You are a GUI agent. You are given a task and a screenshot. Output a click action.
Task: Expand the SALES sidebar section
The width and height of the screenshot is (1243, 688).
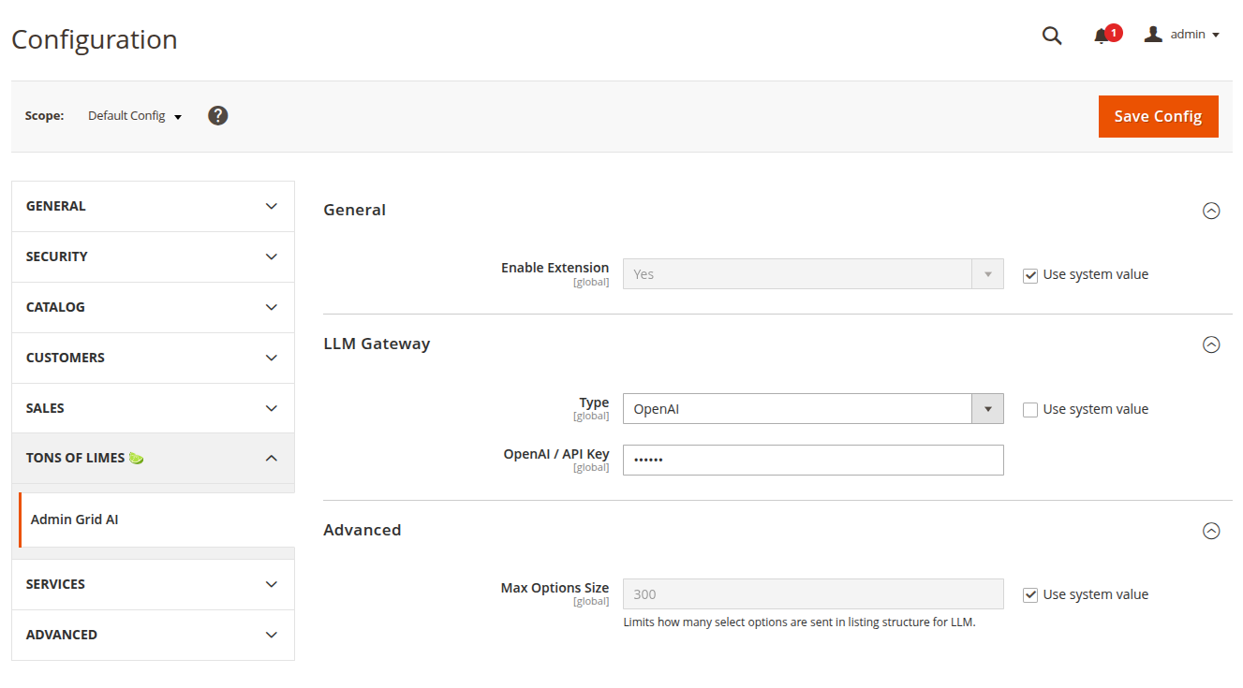pos(153,409)
